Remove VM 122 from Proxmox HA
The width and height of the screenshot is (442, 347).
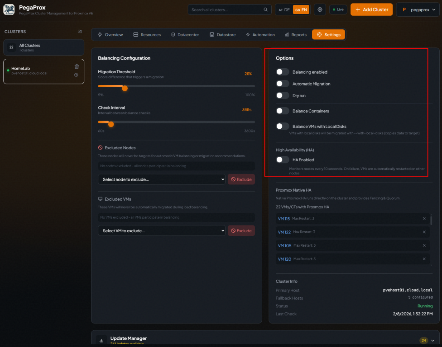[x=424, y=232]
